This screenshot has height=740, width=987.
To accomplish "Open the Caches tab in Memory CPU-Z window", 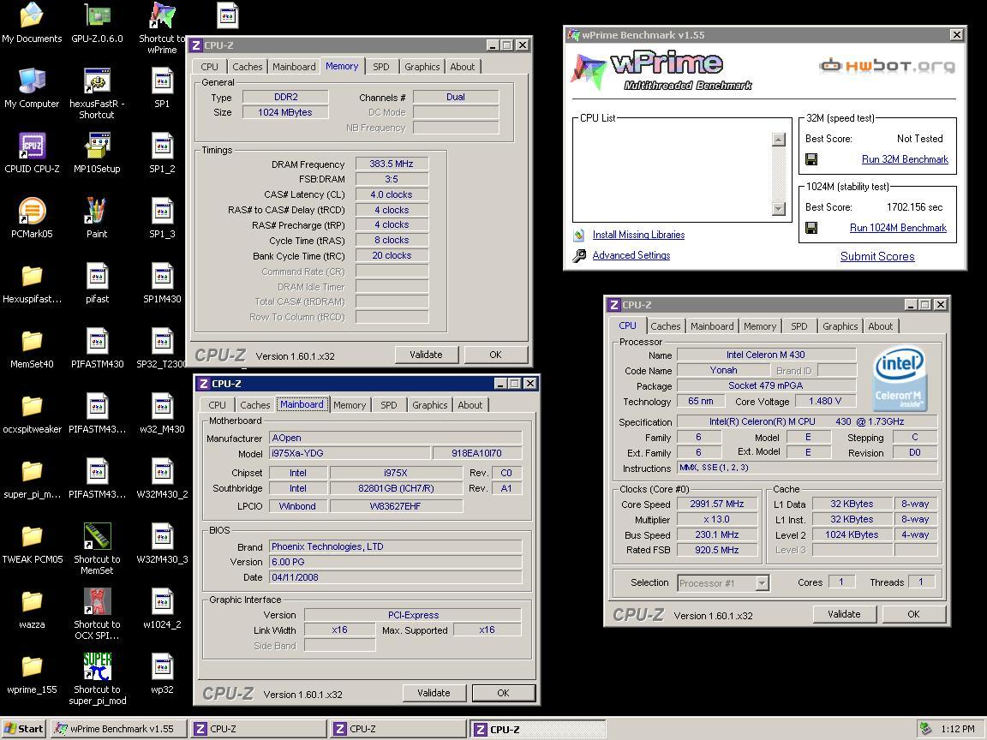I will tap(248, 67).
